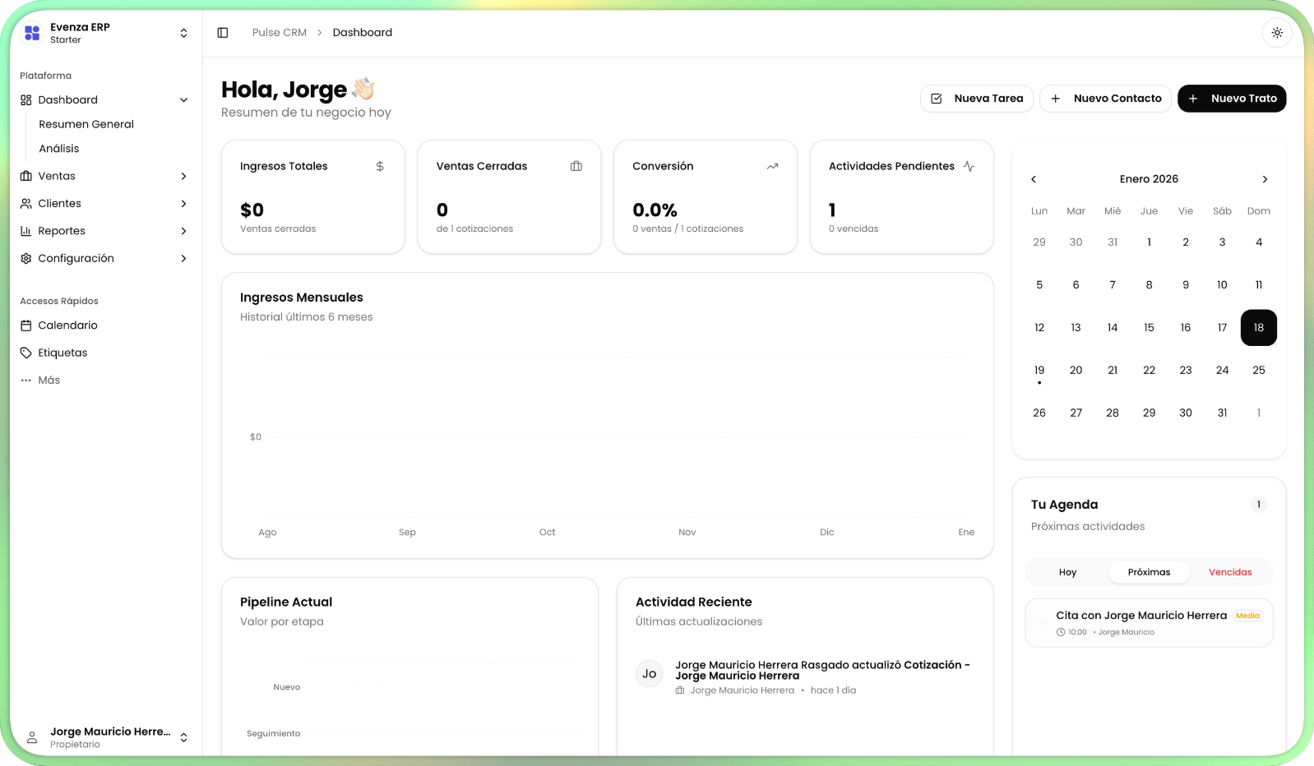Image resolution: width=1314 pixels, height=766 pixels.
Task: Switch to the Hoy agenda tab
Action: (x=1067, y=573)
